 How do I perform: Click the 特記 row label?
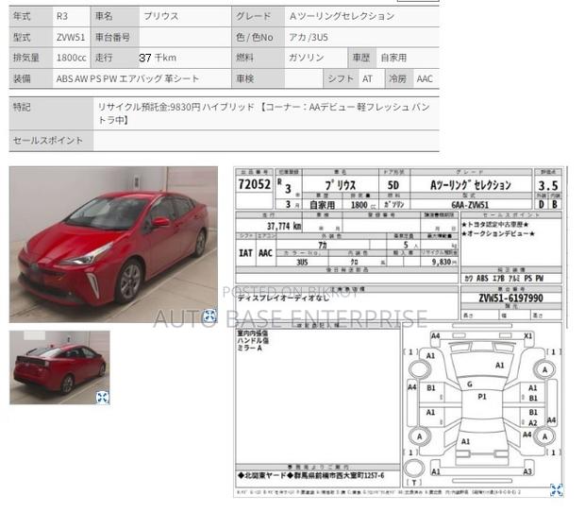pyautogui.click(x=22, y=107)
